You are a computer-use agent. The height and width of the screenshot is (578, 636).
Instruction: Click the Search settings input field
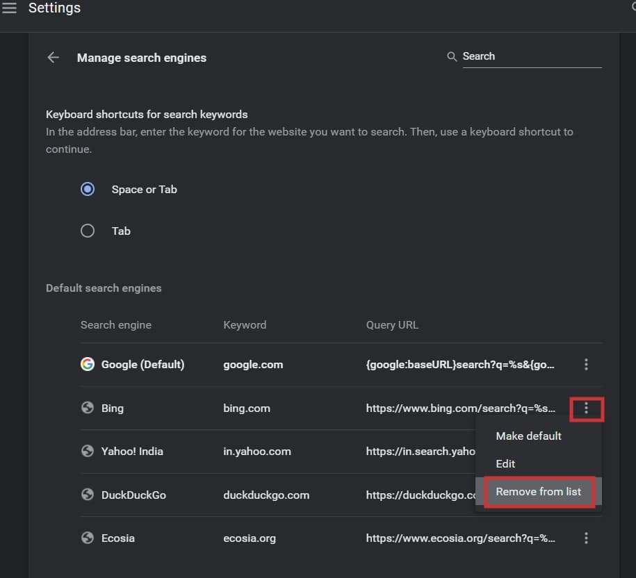click(531, 56)
